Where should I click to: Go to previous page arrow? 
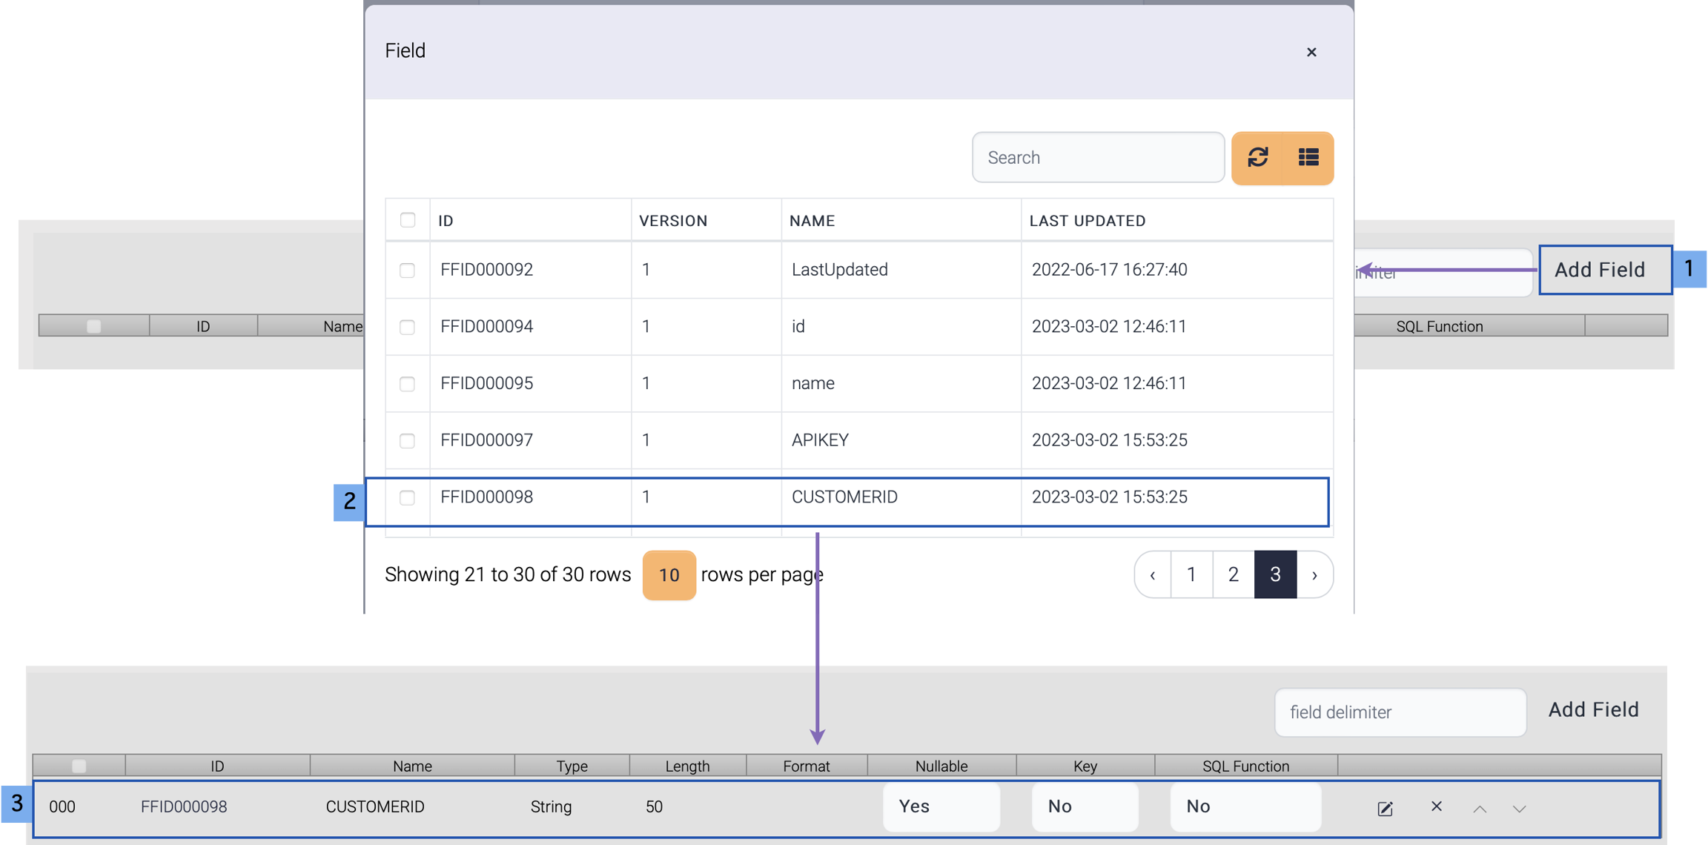1153,575
